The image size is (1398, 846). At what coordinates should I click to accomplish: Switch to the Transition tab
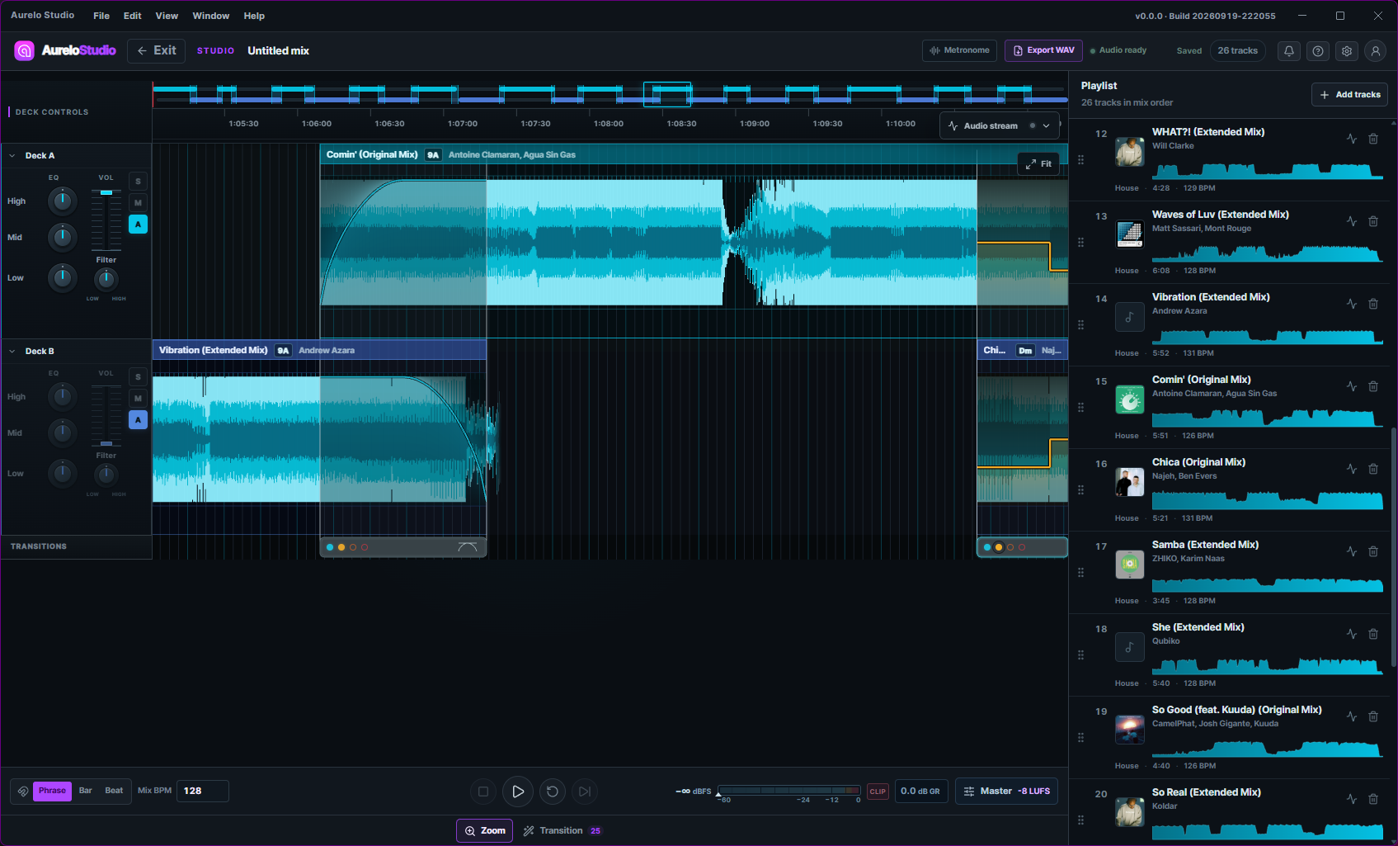tap(562, 831)
